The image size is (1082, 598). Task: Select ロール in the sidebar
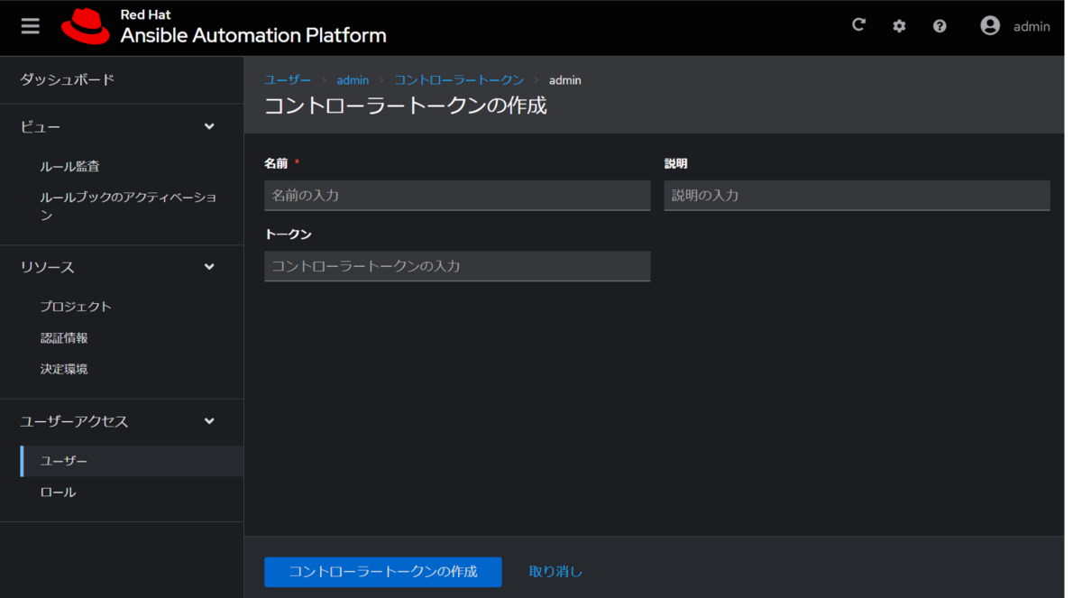click(x=58, y=492)
